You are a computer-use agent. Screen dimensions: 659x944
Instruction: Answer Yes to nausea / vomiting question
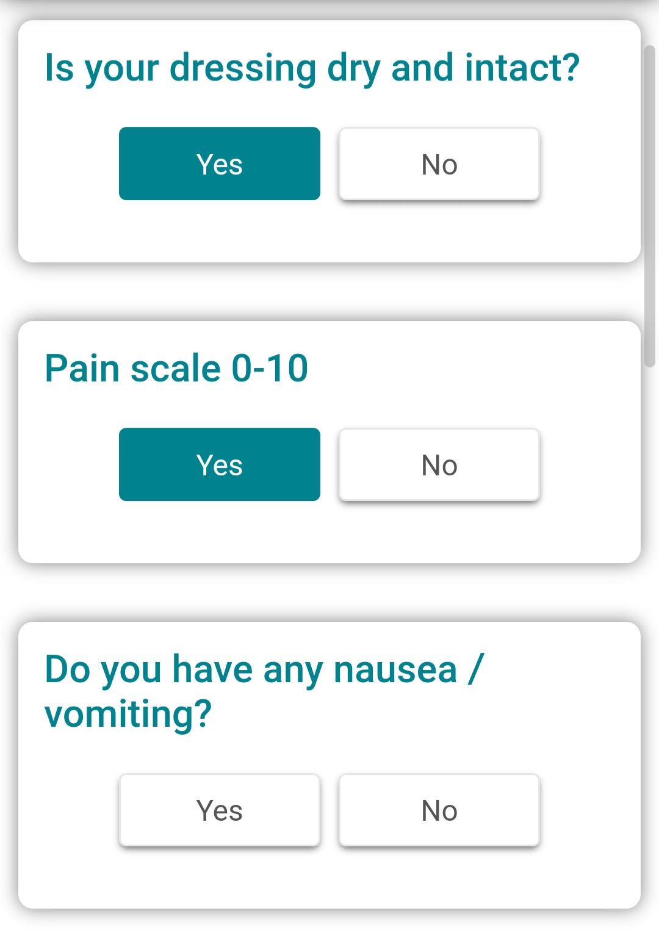[x=220, y=810]
